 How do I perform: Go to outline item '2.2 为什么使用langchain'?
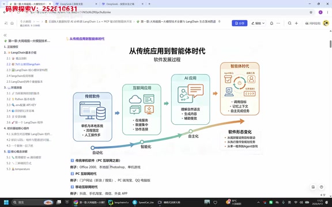click(x=23, y=64)
